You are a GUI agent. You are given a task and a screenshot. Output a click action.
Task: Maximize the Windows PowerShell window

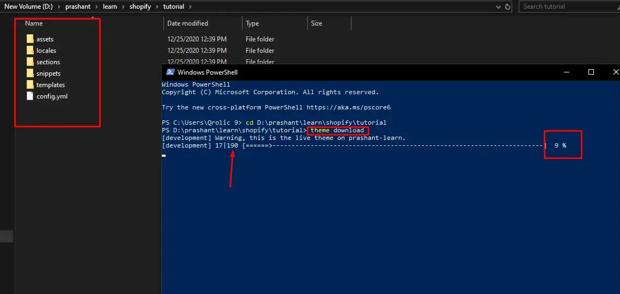point(591,72)
